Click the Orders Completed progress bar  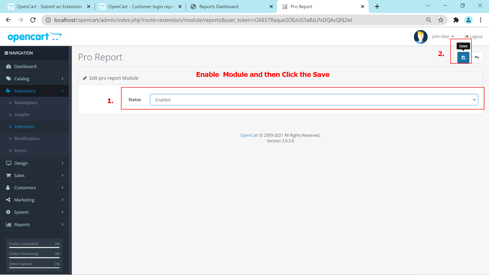(34, 247)
